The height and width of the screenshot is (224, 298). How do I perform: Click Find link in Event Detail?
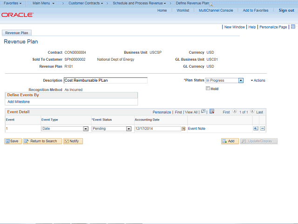pos(178,112)
